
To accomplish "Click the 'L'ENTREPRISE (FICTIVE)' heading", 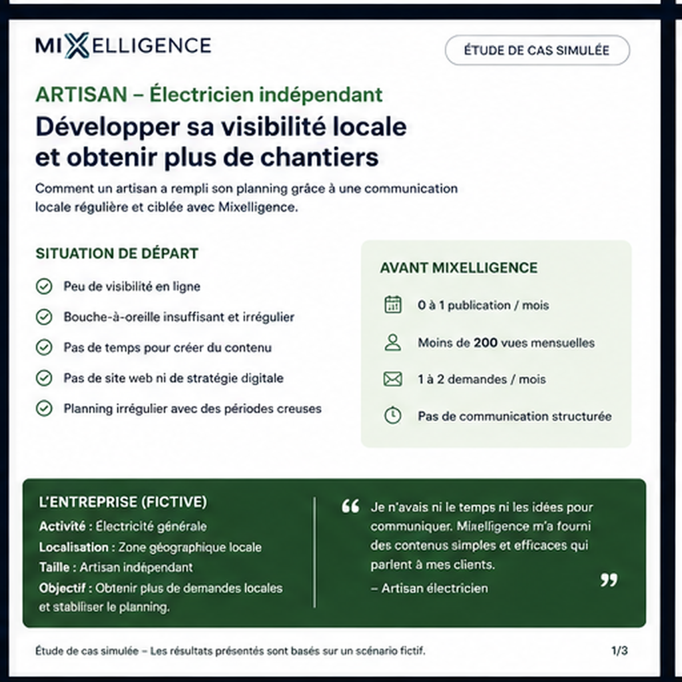I will pyautogui.click(x=123, y=502).
